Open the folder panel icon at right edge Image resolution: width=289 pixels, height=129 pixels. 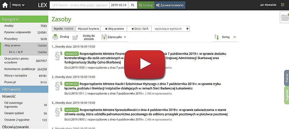[284, 17]
